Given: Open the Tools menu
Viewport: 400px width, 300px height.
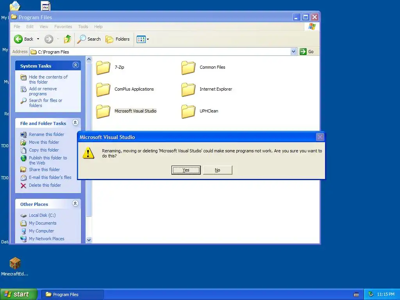Looking at the screenshot, I should pyautogui.click(x=83, y=27).
